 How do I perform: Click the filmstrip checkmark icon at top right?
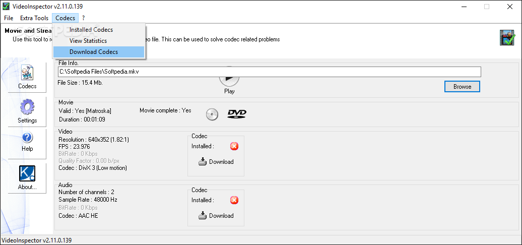507,37
